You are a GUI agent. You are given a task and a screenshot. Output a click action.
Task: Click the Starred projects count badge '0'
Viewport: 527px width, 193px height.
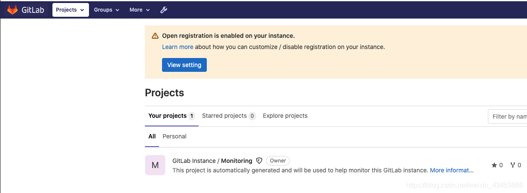[252, 116]
